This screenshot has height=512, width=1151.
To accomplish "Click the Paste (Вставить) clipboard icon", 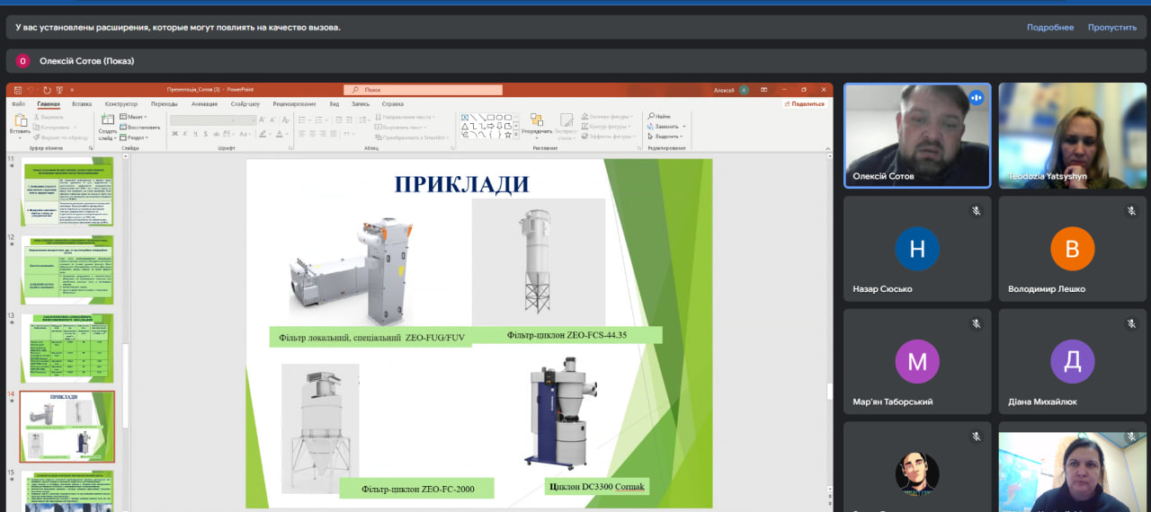I will pyautogui.click(x=20, y=121).
